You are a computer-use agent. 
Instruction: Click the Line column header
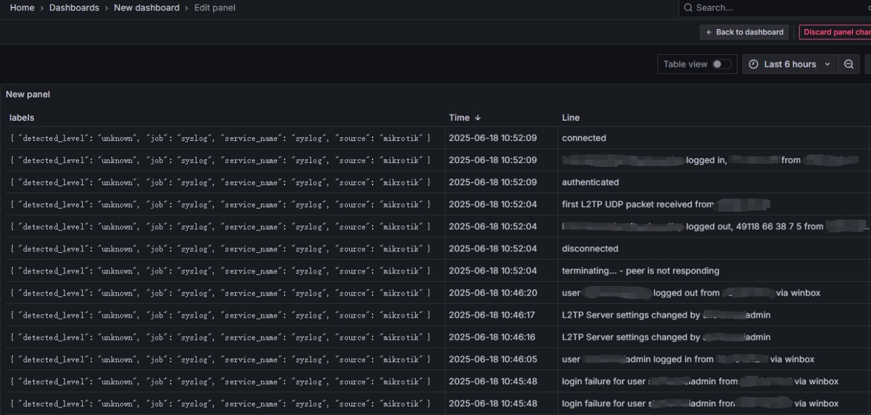571,117
